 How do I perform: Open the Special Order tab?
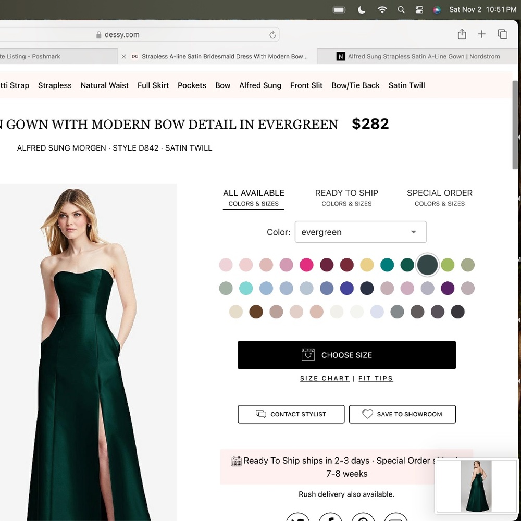coord(440,197)
